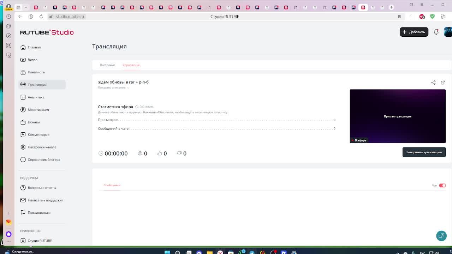The height and width of the screenshot is (254, 452).
Task: Open Telegram from the taskbar
Action: 252,252
